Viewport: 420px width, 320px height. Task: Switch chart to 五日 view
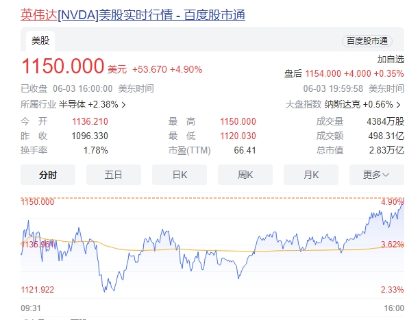coord(114,175)
